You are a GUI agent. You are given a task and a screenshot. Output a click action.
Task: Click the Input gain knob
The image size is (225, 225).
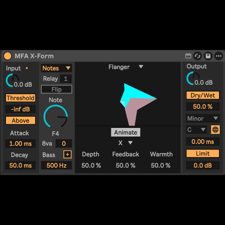click(12, 79)
